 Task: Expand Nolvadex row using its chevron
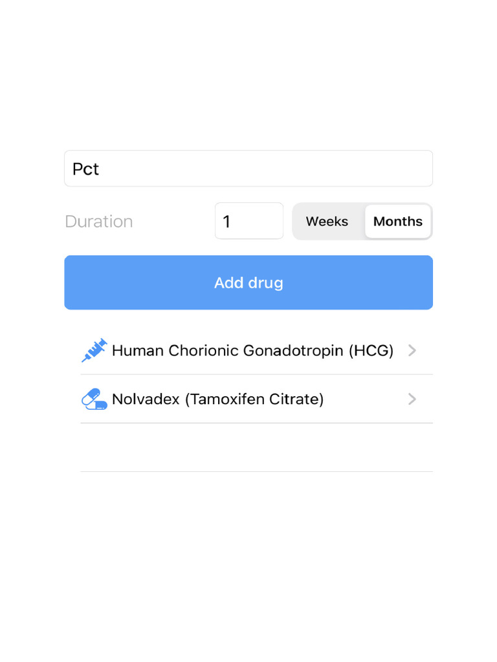pos(412,399)
